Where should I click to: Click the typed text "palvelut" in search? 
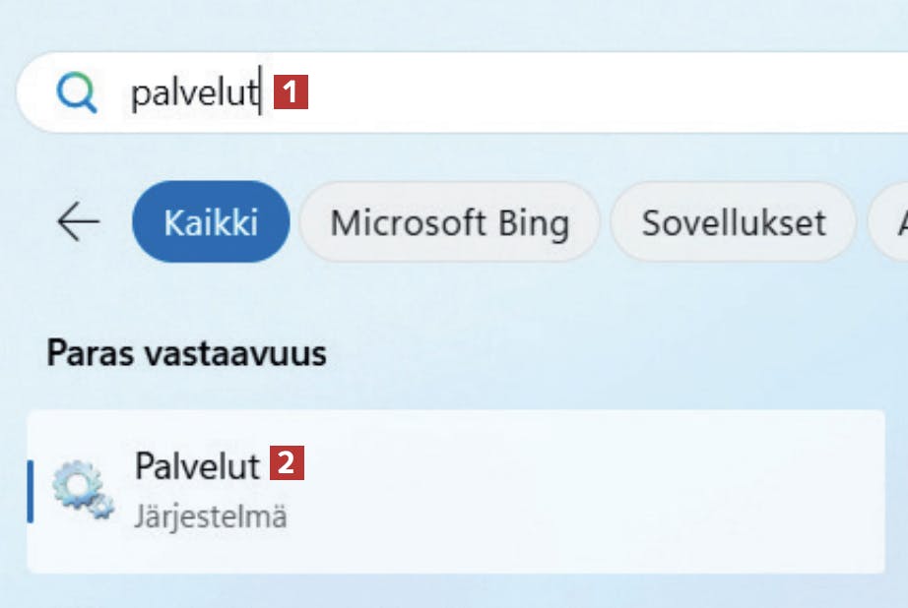point(193,93)
